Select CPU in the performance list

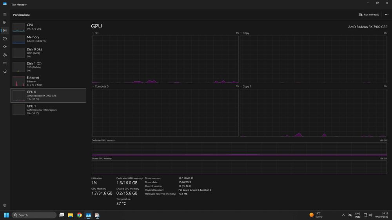48,27
